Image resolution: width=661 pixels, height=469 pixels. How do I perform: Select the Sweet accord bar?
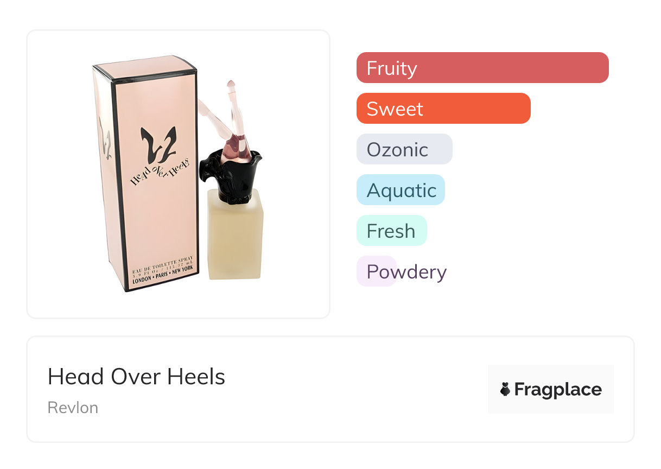[443, 109]
